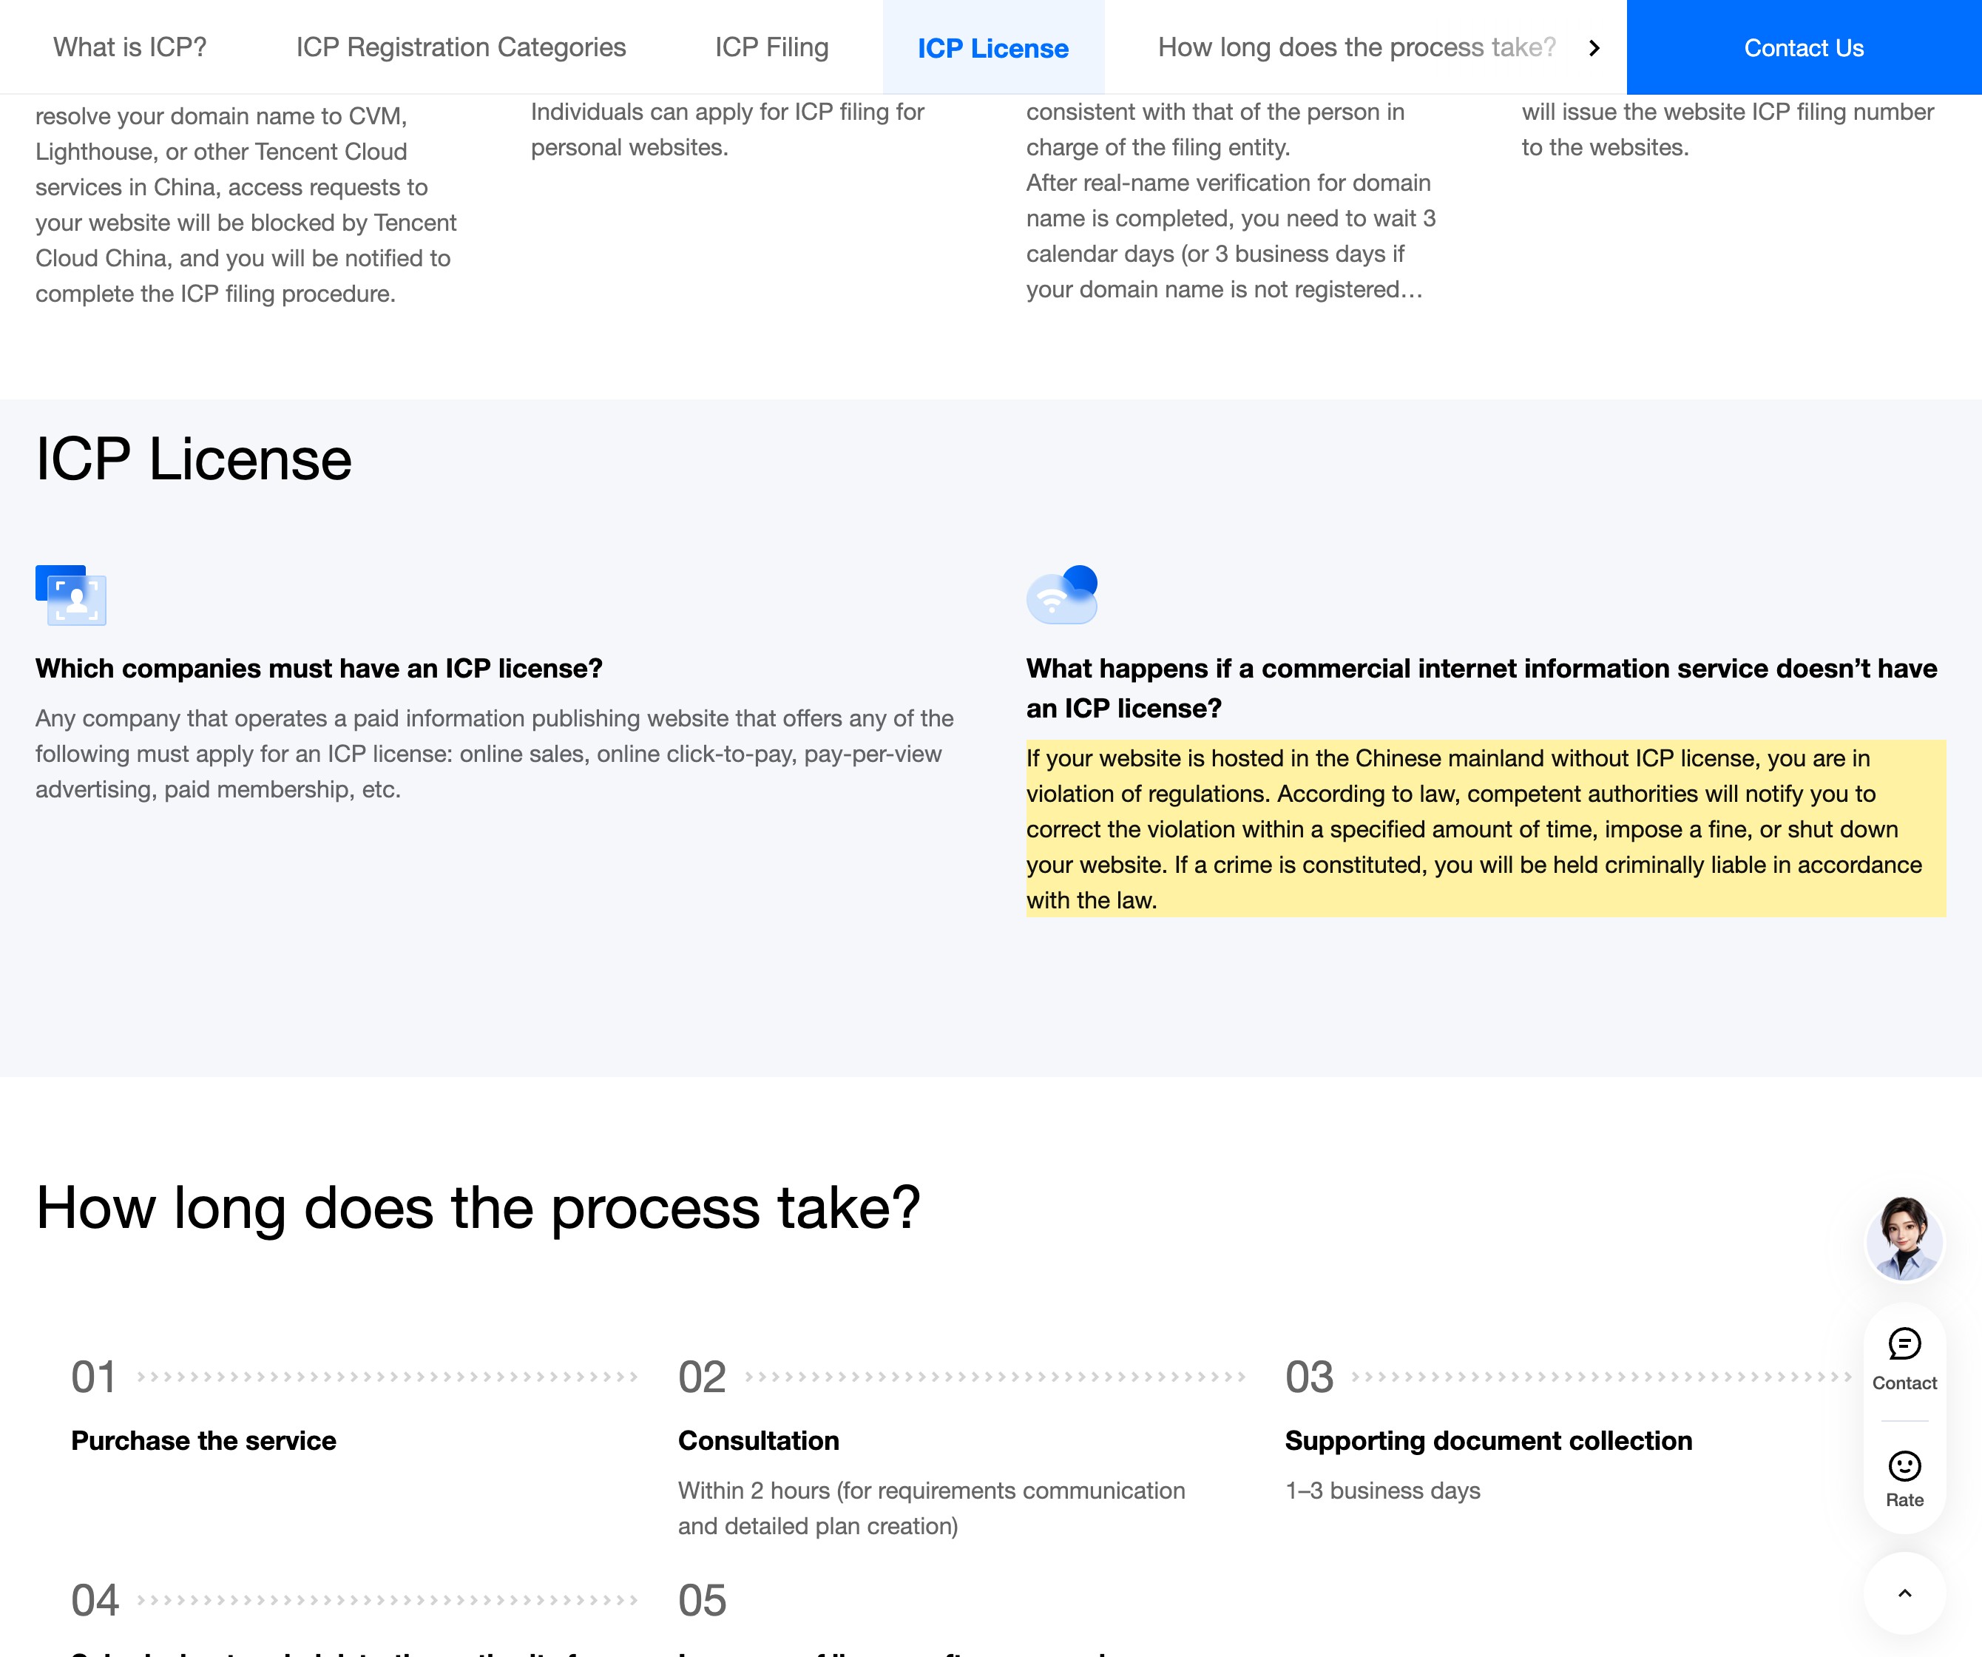The image size is (1982, 1657).
Task: Click 'complete the ICP filing procedure.' text
Action: click(x=215, y=294)
